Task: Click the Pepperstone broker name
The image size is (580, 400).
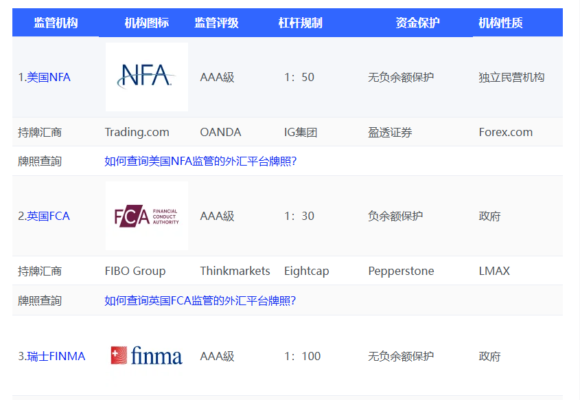Action: coord(401,271)
